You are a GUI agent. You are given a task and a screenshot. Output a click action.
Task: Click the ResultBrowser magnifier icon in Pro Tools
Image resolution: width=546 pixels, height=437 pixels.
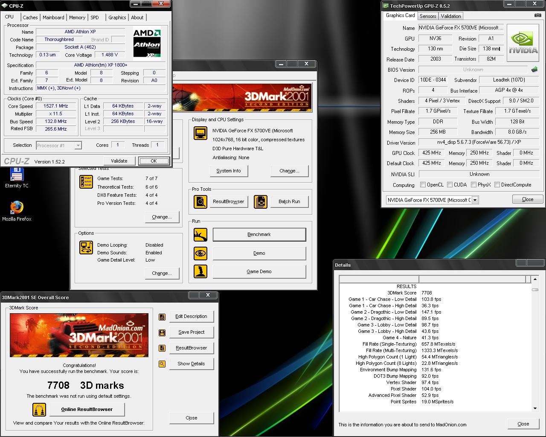(200, 201)
